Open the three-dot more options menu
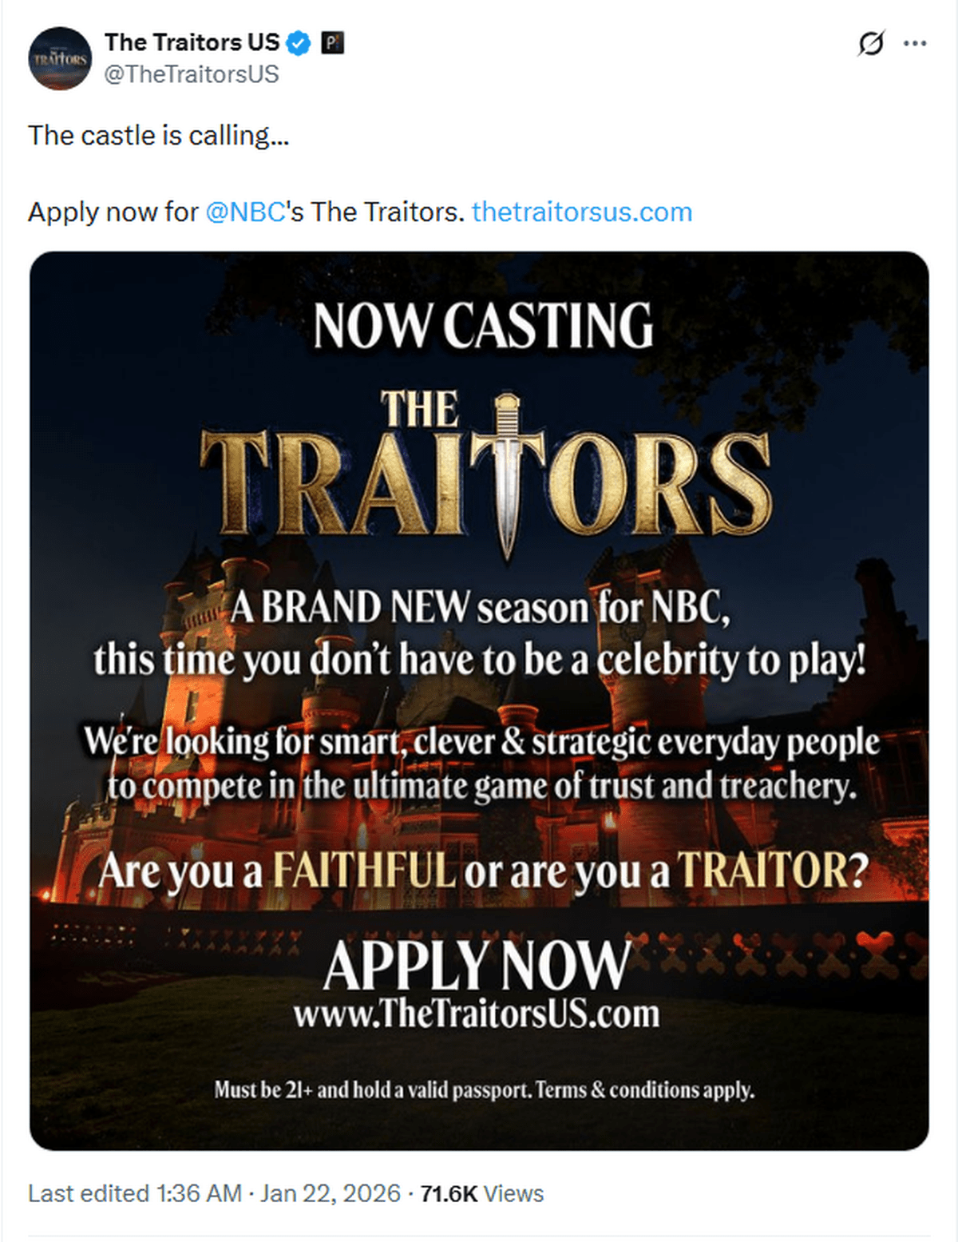The width and height of the screenshot is (958, 1242). point(915,43)
